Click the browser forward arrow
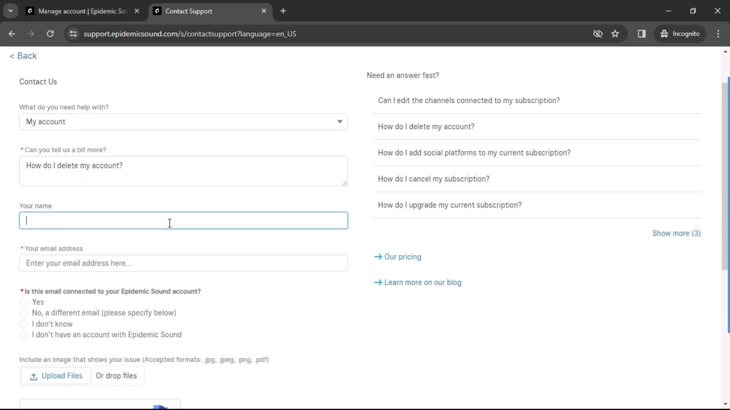The image size is (730, 410). pos(31,34)
